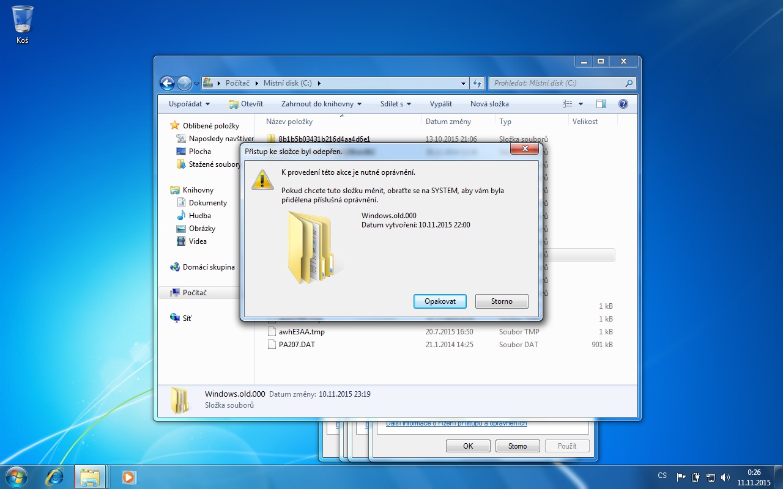Open the Windows Start menu
Image resolution: width=783 pixels, height=489 pixels.
click(16, 476)
